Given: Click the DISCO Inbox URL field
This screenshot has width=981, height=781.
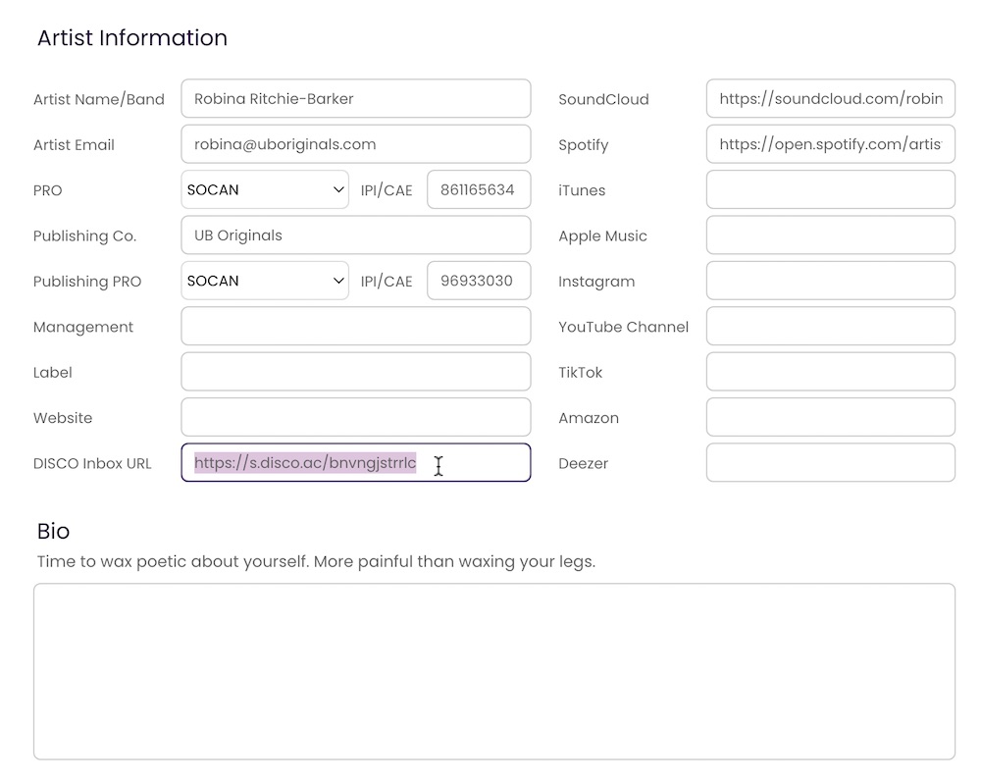Looking at the screenshot, I should click(356, 462).
